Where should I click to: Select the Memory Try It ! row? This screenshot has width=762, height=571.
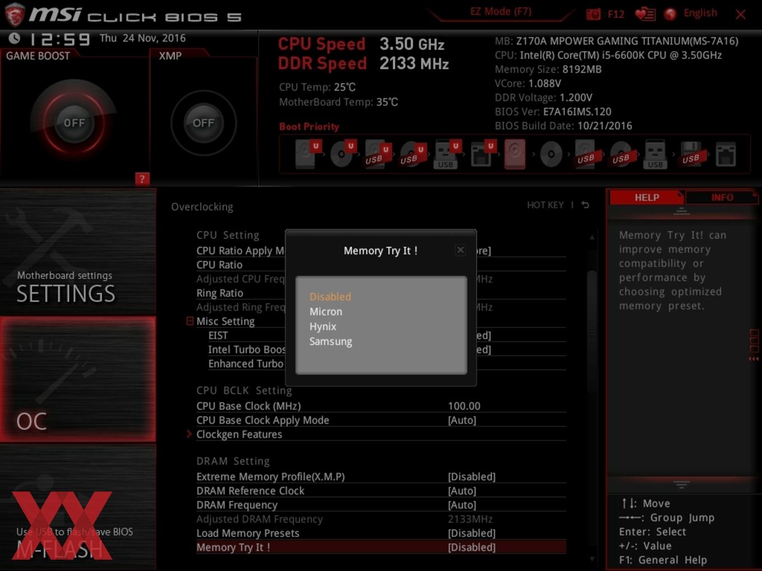point(381,547)
